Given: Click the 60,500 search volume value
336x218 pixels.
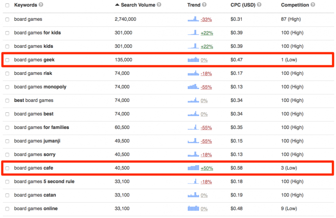Looking at the screenshot, I should tap(122, 127).
